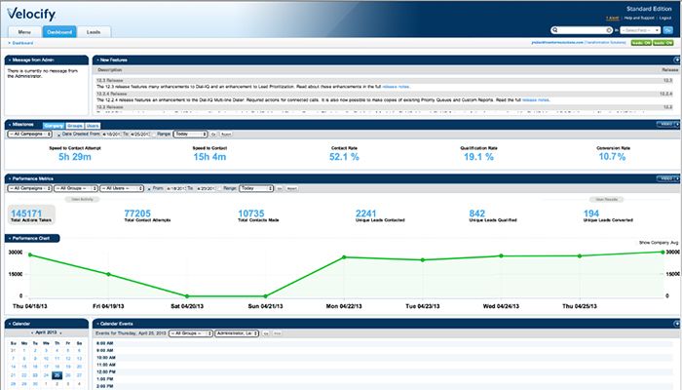Open Video button in Milestones panel

tap(667, 125)
